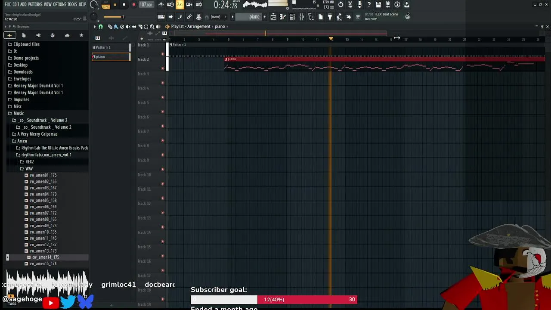Open the Piano roll view icon
Image resolution: width=551 pixels, height=310 pixels.
click(283, 17)
